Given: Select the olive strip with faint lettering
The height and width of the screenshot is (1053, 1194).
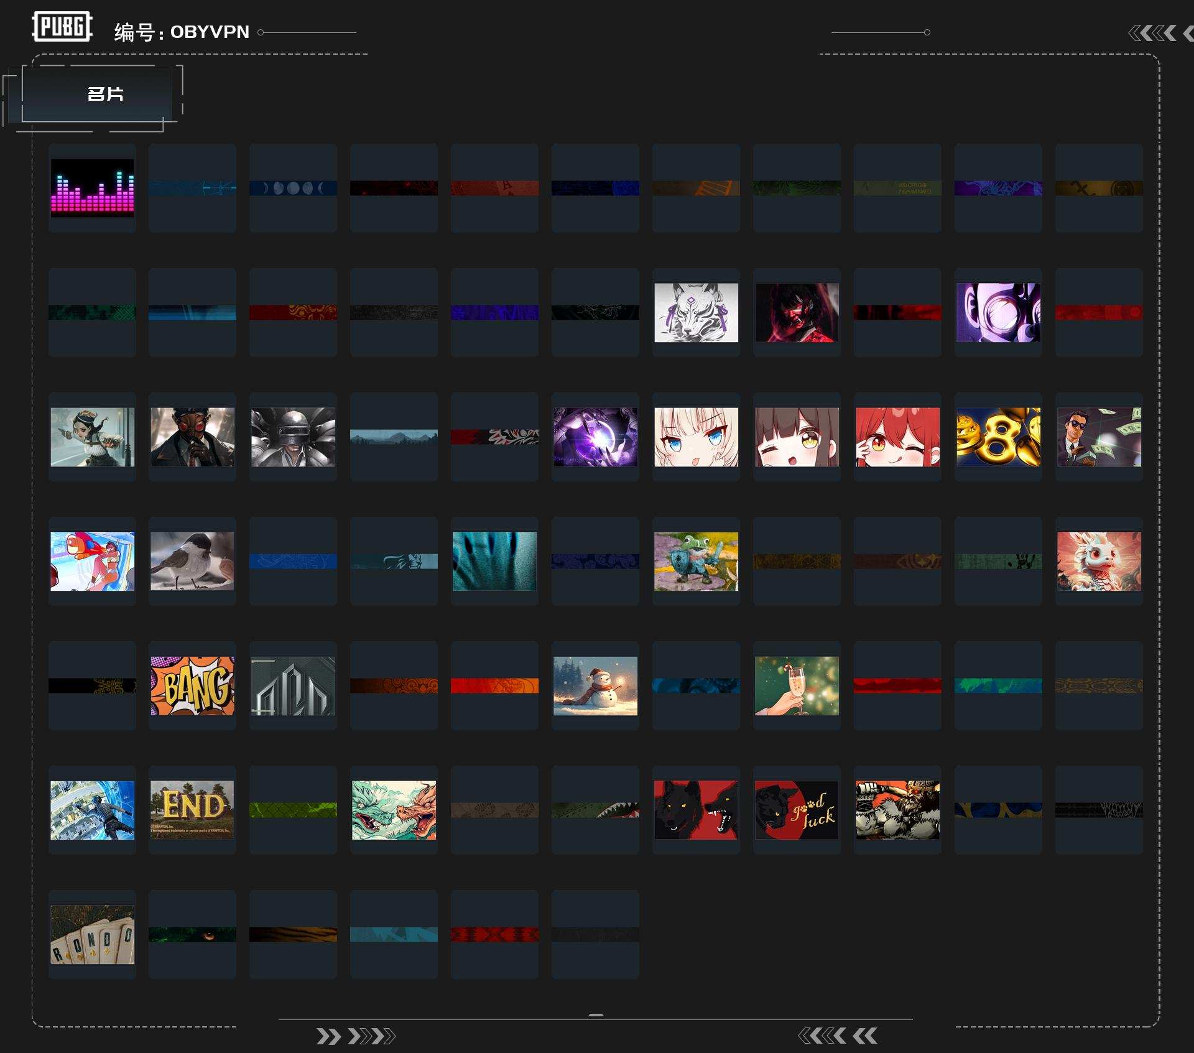Looking at the screenshot, I should (x=897, y=188).
